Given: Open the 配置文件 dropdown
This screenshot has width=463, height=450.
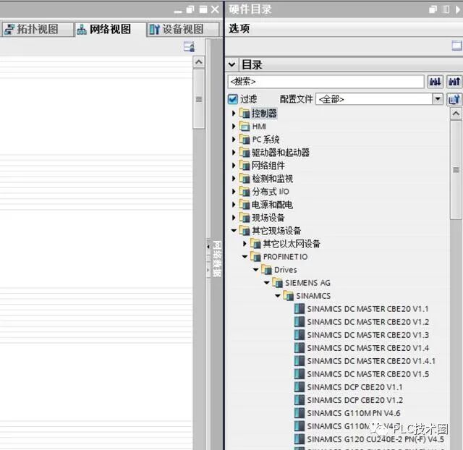Looking at the screenshot, I should click(437, 99).
